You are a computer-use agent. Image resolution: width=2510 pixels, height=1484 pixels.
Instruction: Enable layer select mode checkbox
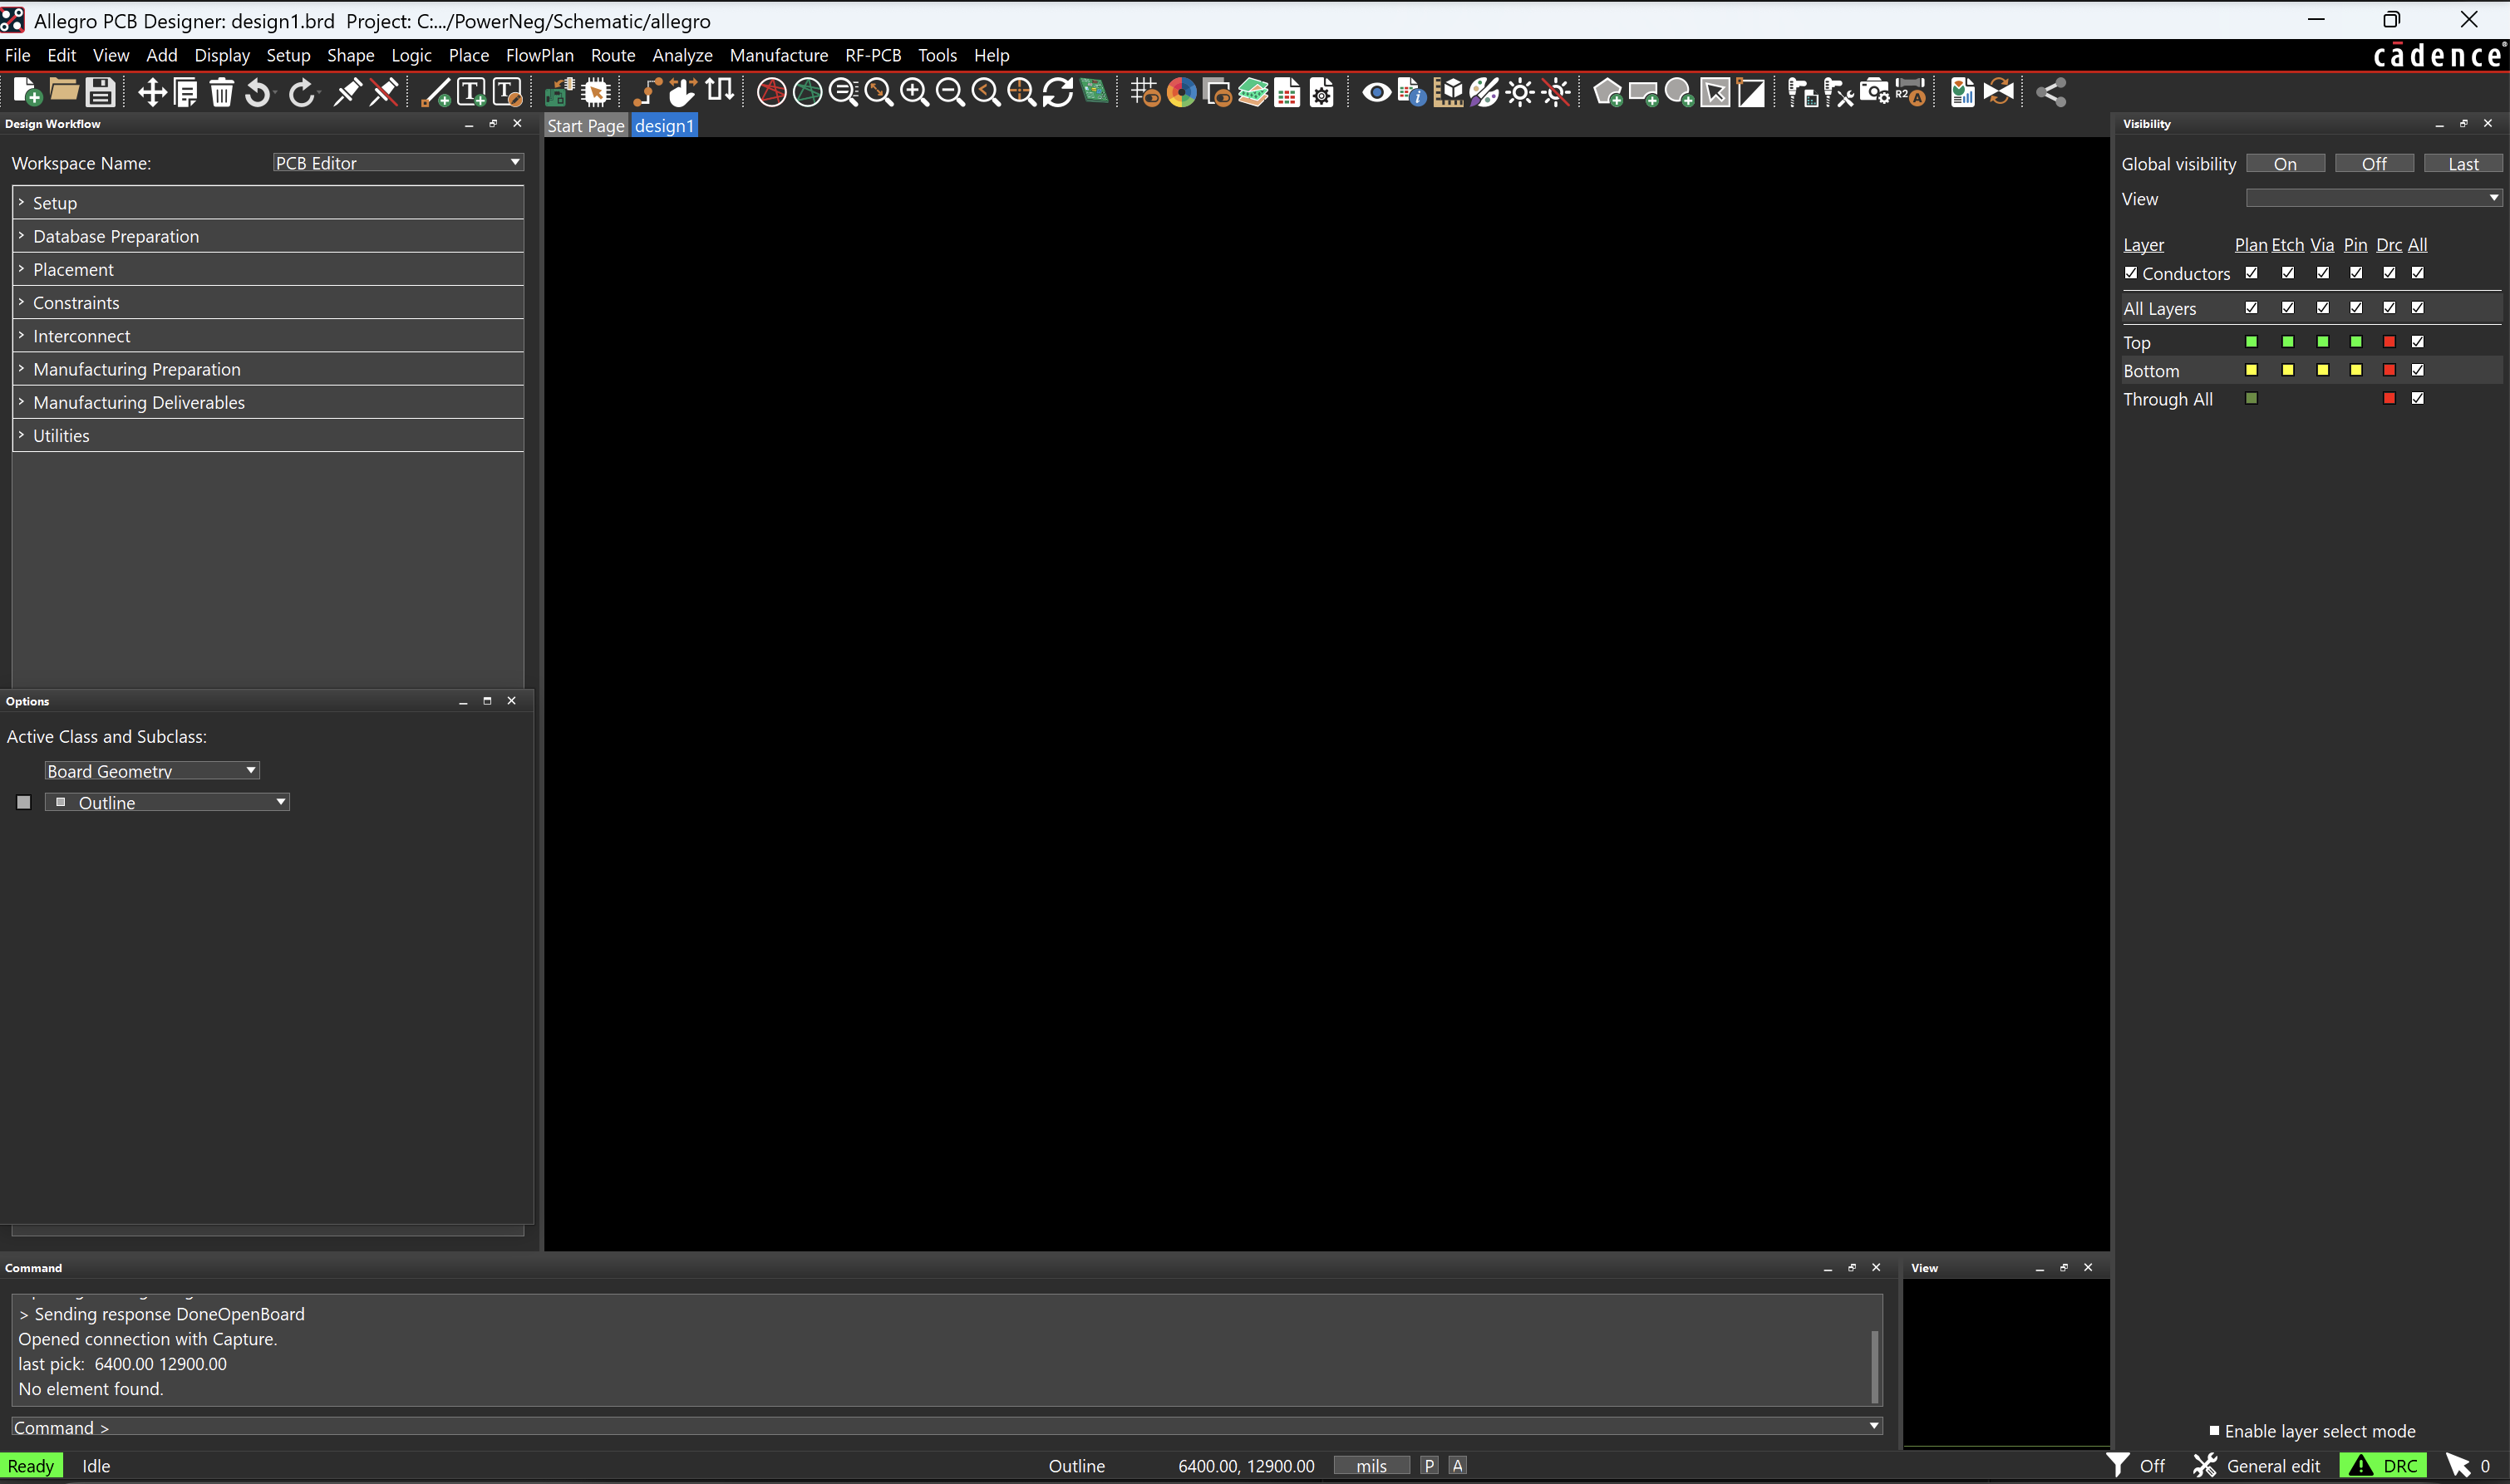click(x=2214, y=1431)
